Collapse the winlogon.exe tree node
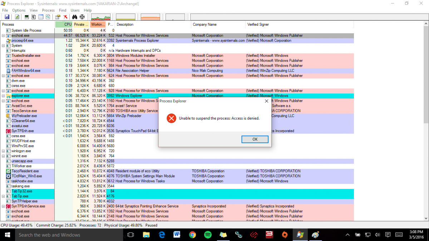This screenshot has height=241, width=429. tap(3, 151)
